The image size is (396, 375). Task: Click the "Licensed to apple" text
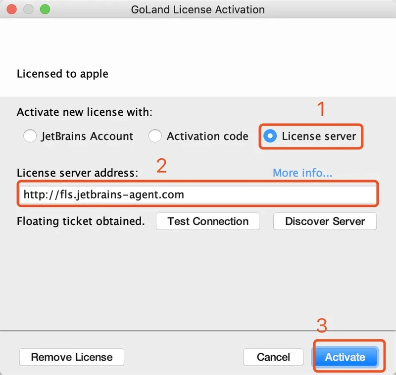click(62, 74)
